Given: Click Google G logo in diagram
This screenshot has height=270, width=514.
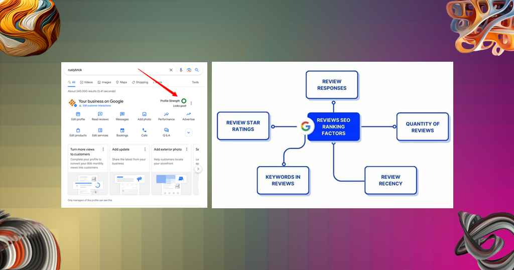Looking at the screenshot, I should point(306,126).
